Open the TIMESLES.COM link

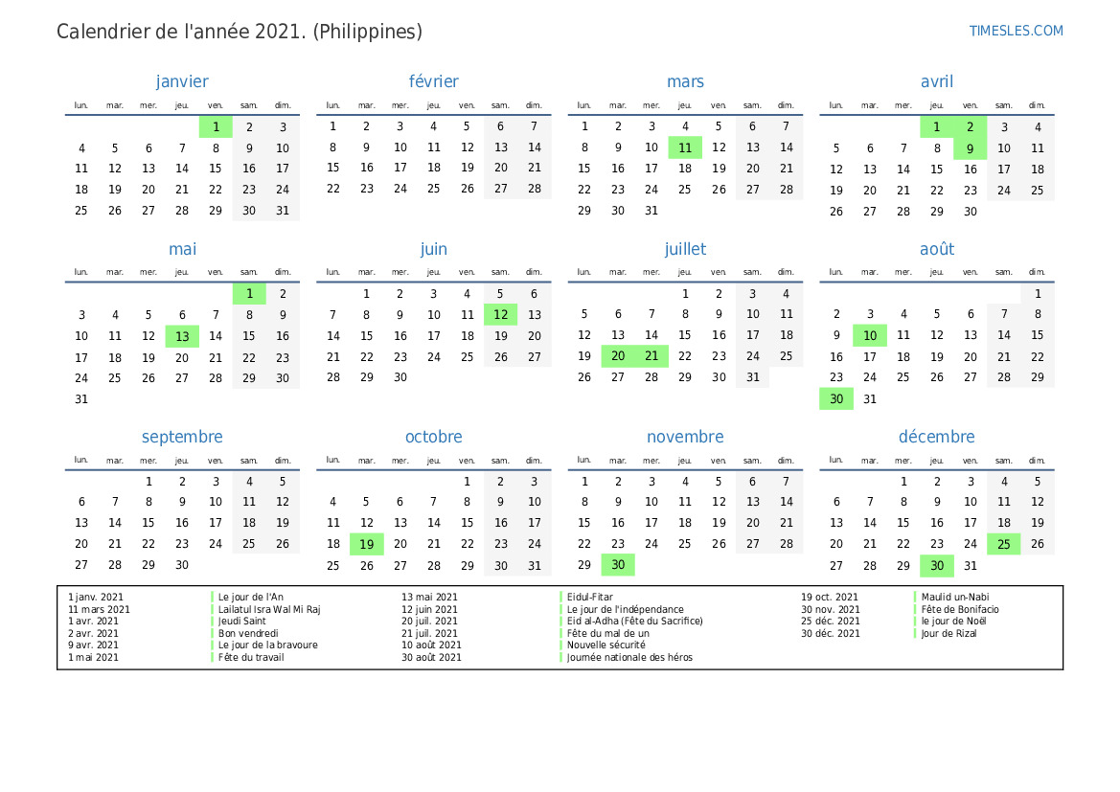coord(1016,31)
